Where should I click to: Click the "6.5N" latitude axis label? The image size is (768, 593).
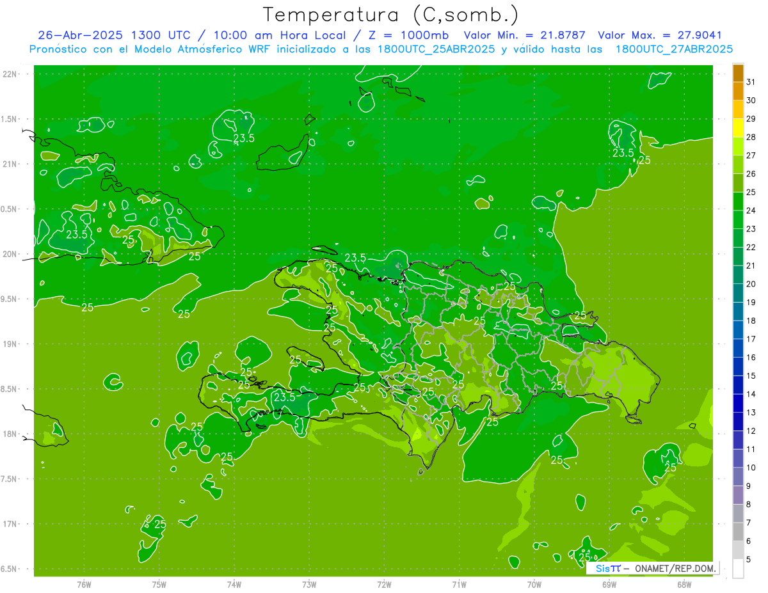pyautogui.click(x=10, y=569)
